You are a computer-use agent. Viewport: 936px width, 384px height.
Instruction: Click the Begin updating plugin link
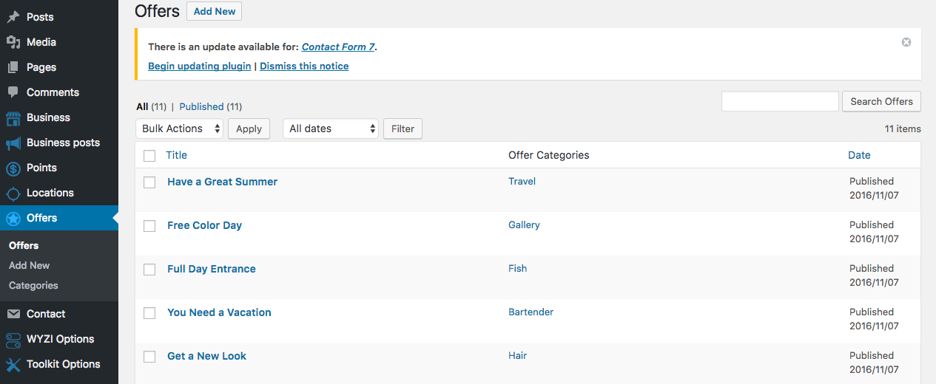point(199,66)
